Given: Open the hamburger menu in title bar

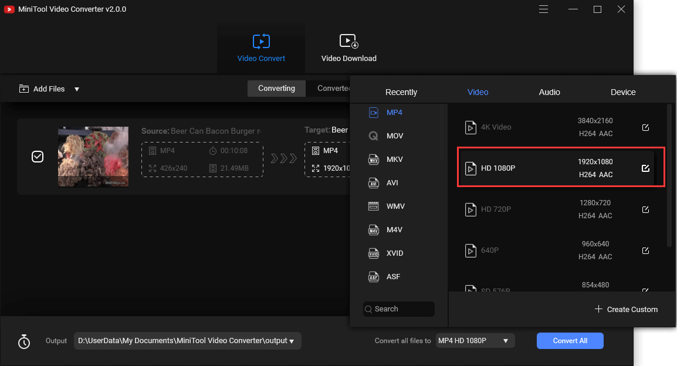Looking at the screenshot, I should point(544,9).
